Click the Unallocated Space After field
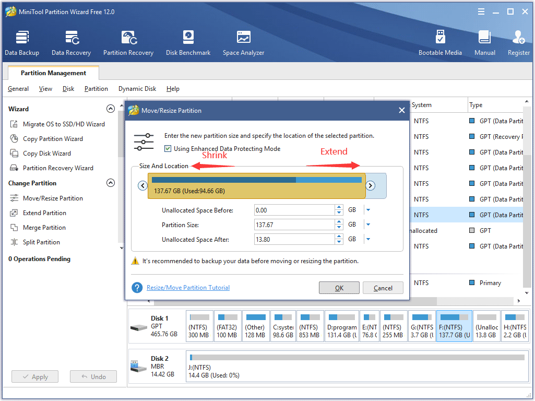 [294, 239]
